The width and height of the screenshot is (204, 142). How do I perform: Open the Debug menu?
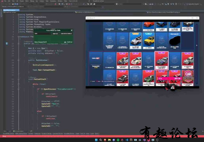click(x=32, y=1)
